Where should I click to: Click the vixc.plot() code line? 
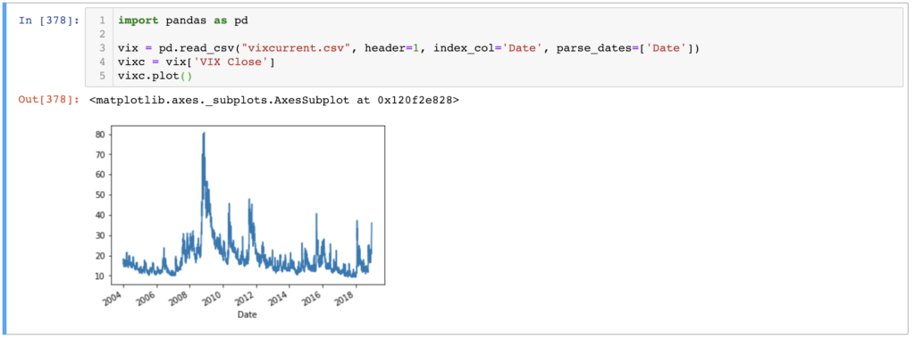(x=155, y=77)
